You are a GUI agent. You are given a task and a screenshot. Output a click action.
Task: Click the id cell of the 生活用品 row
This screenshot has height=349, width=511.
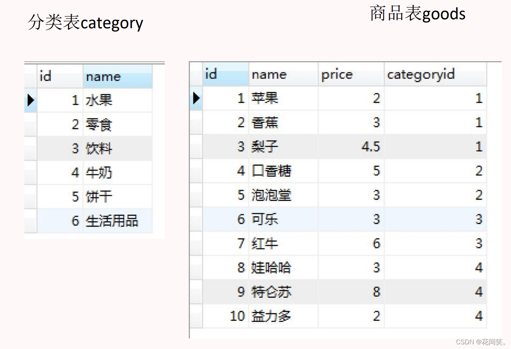pos(60,221)
